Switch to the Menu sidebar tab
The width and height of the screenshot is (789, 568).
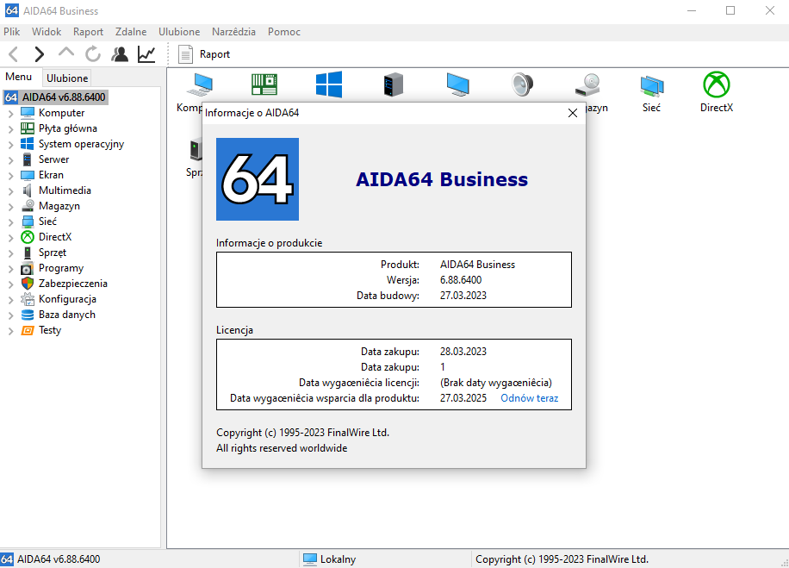pos(19,77)
